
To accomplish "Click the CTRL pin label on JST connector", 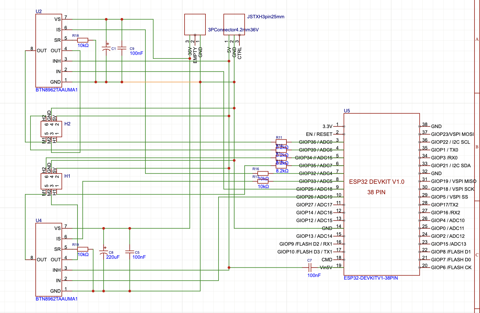I will coord(239,53).
